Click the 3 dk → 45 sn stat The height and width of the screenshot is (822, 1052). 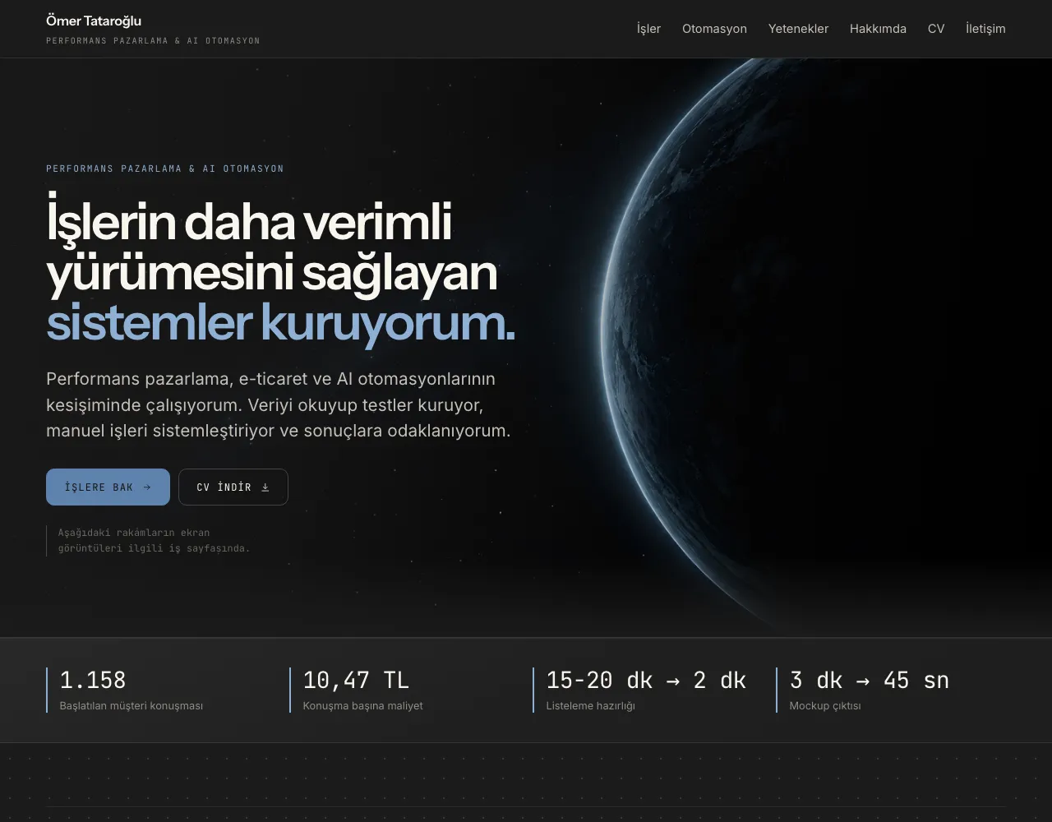click(x=870, y=681)
